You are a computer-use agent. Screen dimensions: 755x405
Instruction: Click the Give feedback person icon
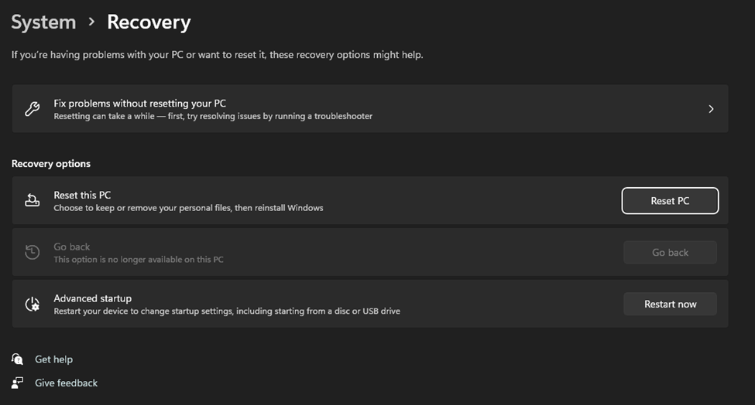click(x=17, y=383)
